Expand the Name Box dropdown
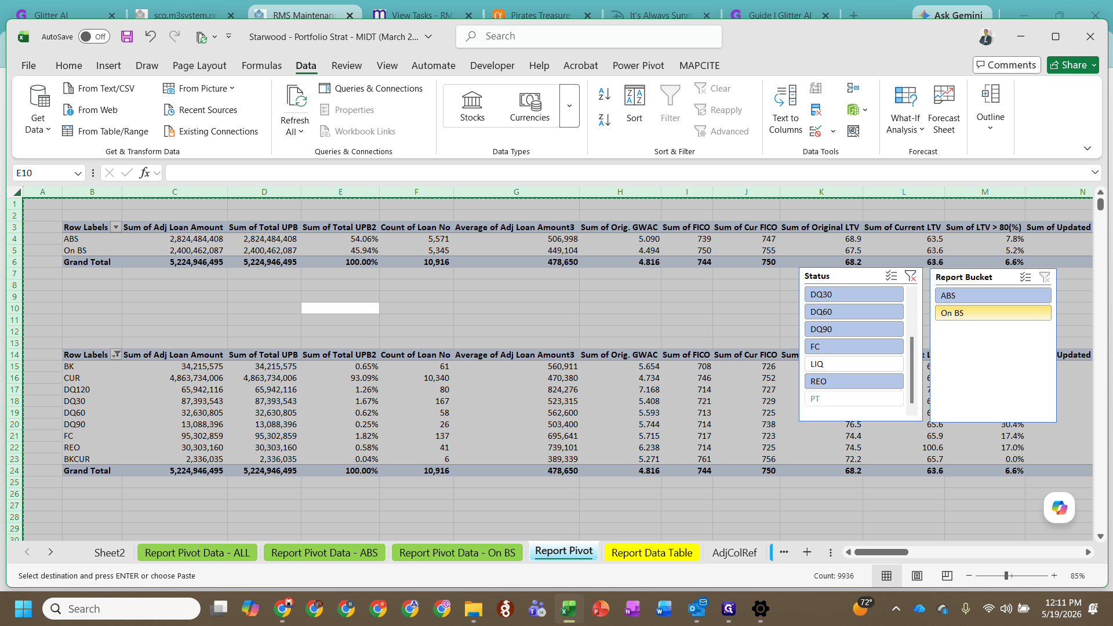 (78, 173)
